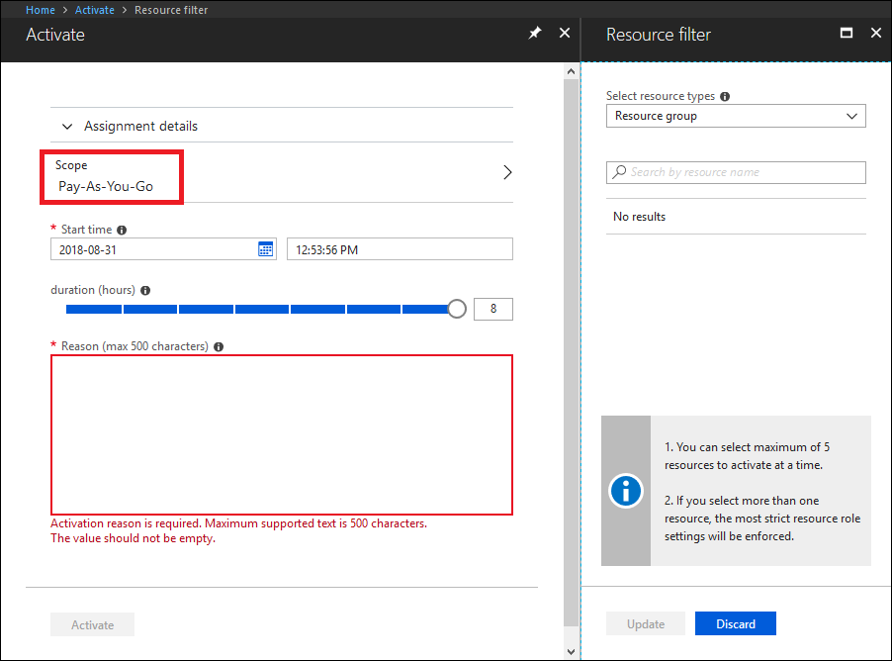Focus Search by resource name field
The image size is (892, 661).
[x=736, y=172]
